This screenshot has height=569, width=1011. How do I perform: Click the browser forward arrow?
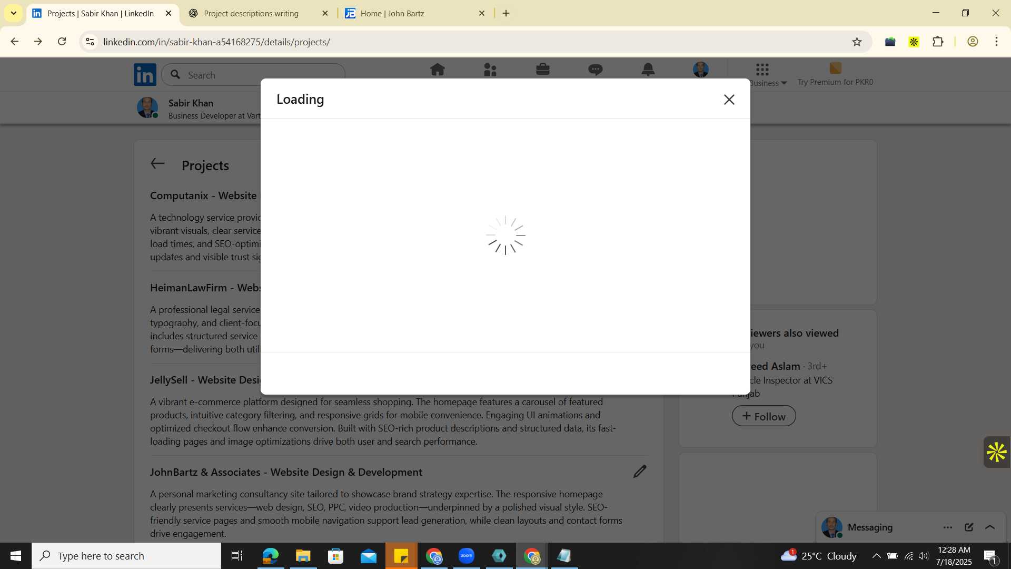click(38, 42)
